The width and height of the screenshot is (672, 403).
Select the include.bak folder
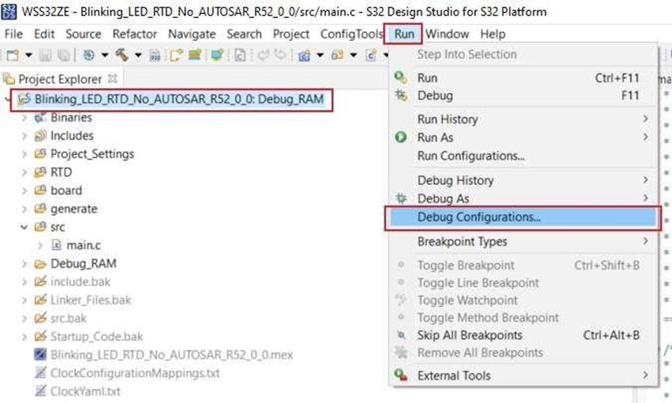80,282
